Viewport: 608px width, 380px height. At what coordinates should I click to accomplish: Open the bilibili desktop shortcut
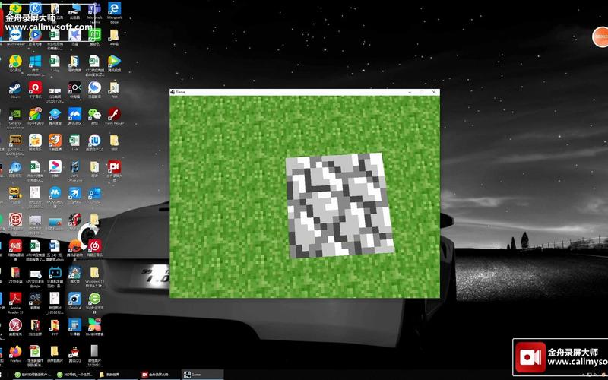[x=55, y=272]
